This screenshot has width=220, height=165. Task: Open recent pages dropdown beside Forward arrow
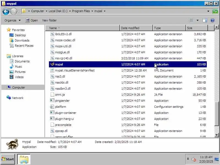[19, 12]
